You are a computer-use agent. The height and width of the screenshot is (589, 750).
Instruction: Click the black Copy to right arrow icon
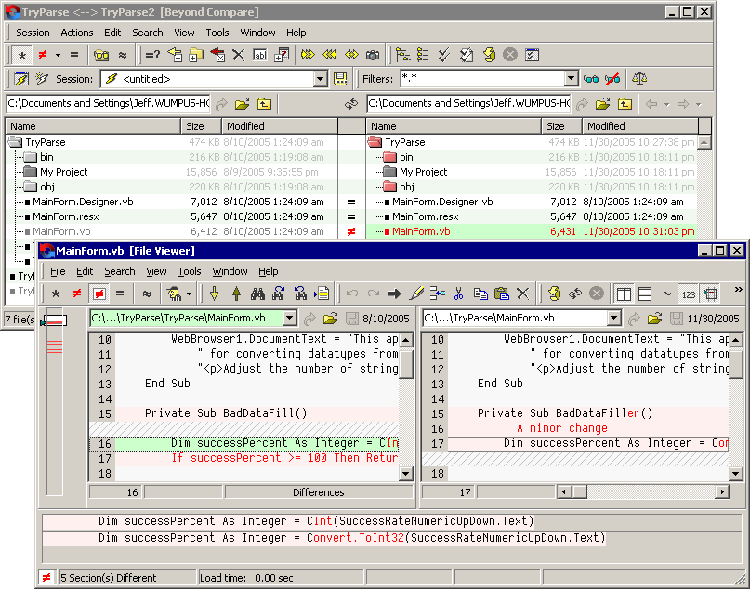tap(395, 294)
